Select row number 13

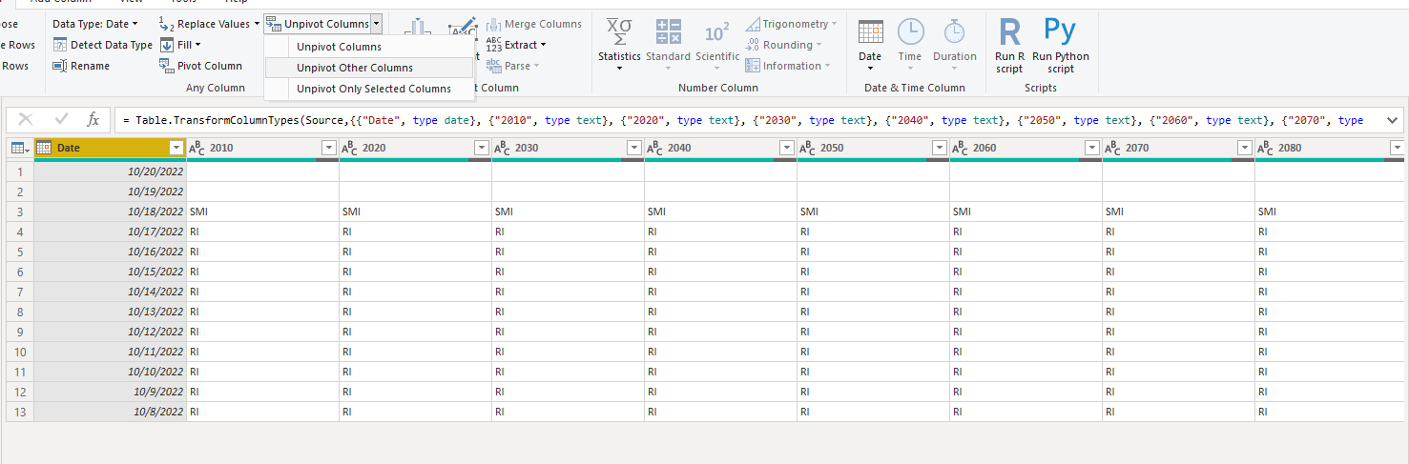coord(19,412)
